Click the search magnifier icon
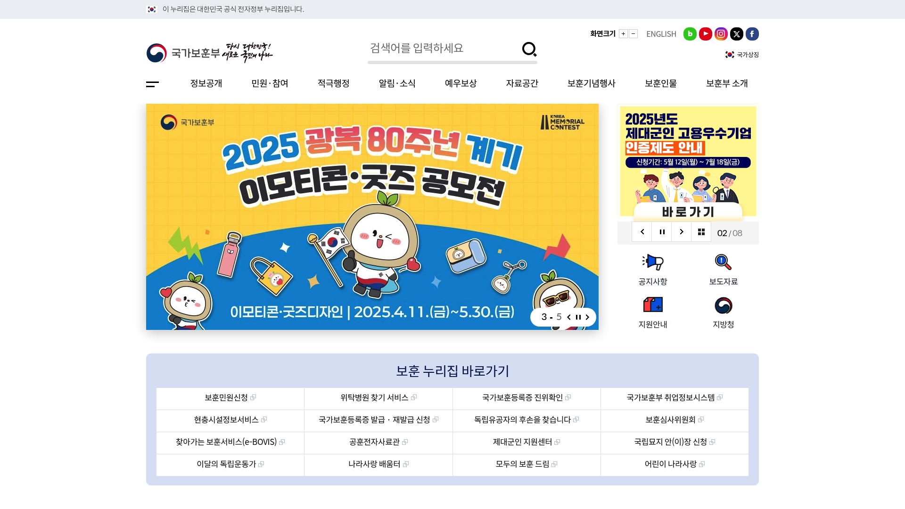Image resolution: width=905 pixels, height=509 pixels. click(x=529, y=49)
